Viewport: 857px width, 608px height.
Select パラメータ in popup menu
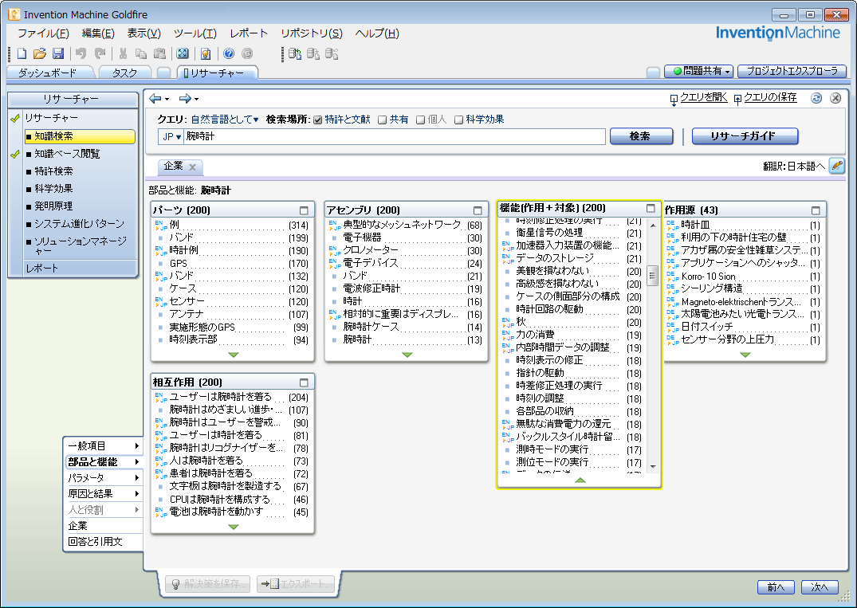[x=103, y=478]
